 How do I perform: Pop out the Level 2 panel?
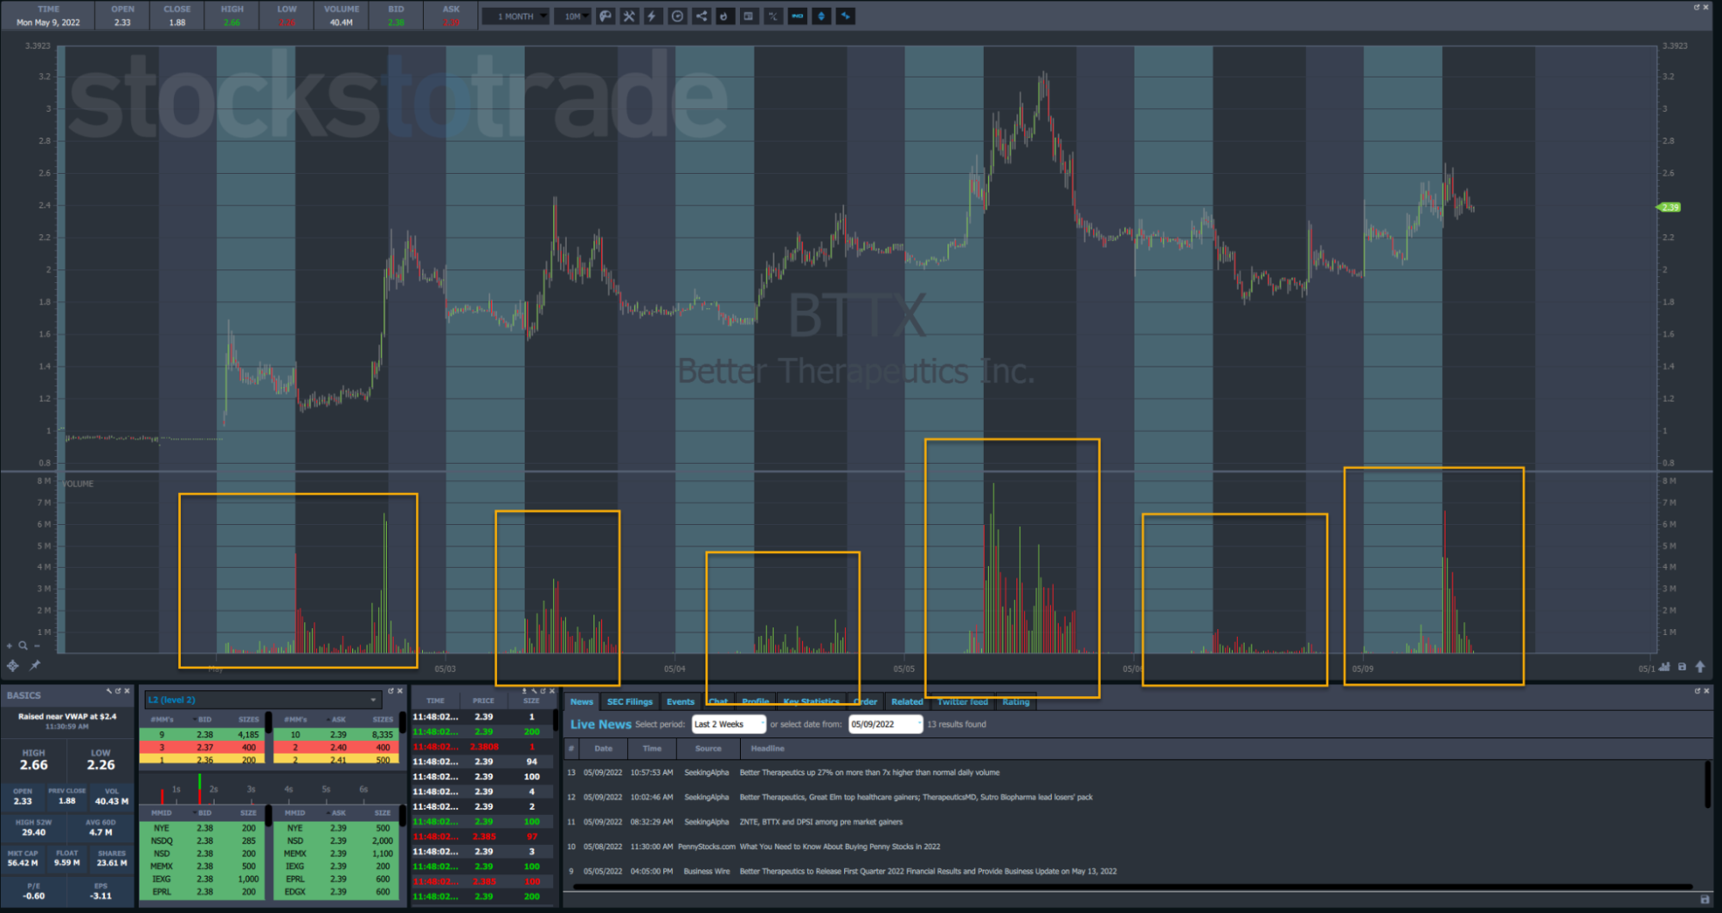point(390,691)
